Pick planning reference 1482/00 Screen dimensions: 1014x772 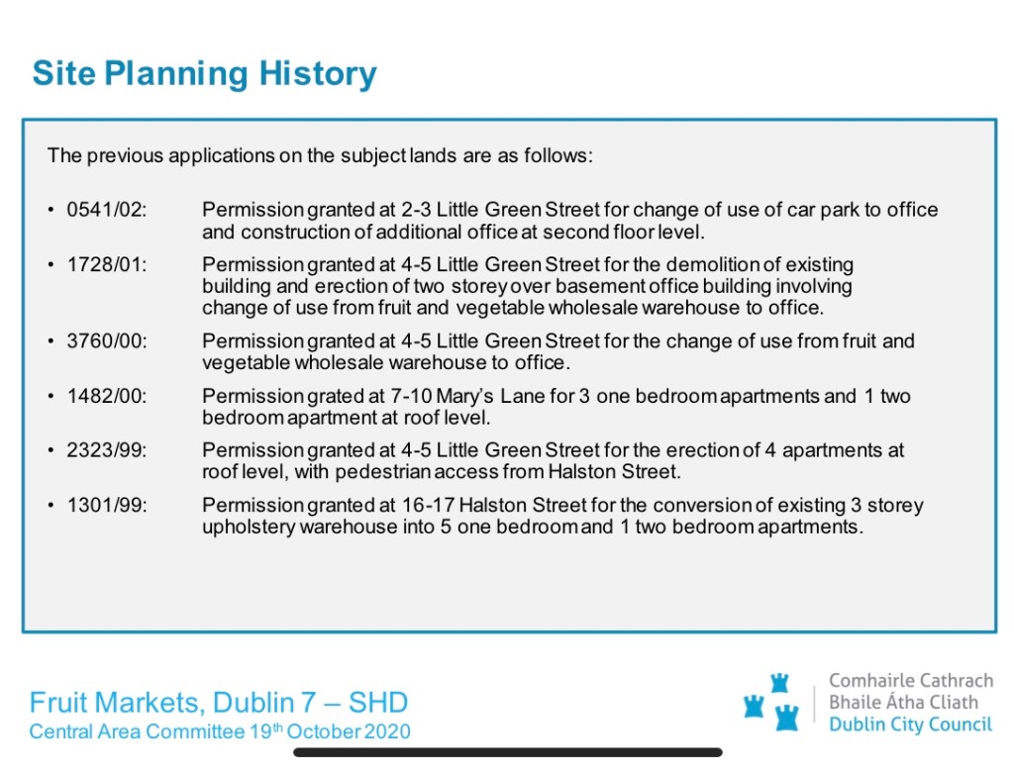106,396
